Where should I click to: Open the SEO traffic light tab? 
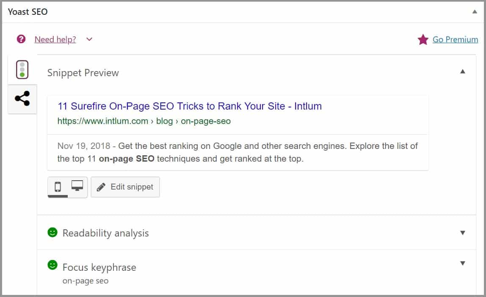tap(22, 69)
